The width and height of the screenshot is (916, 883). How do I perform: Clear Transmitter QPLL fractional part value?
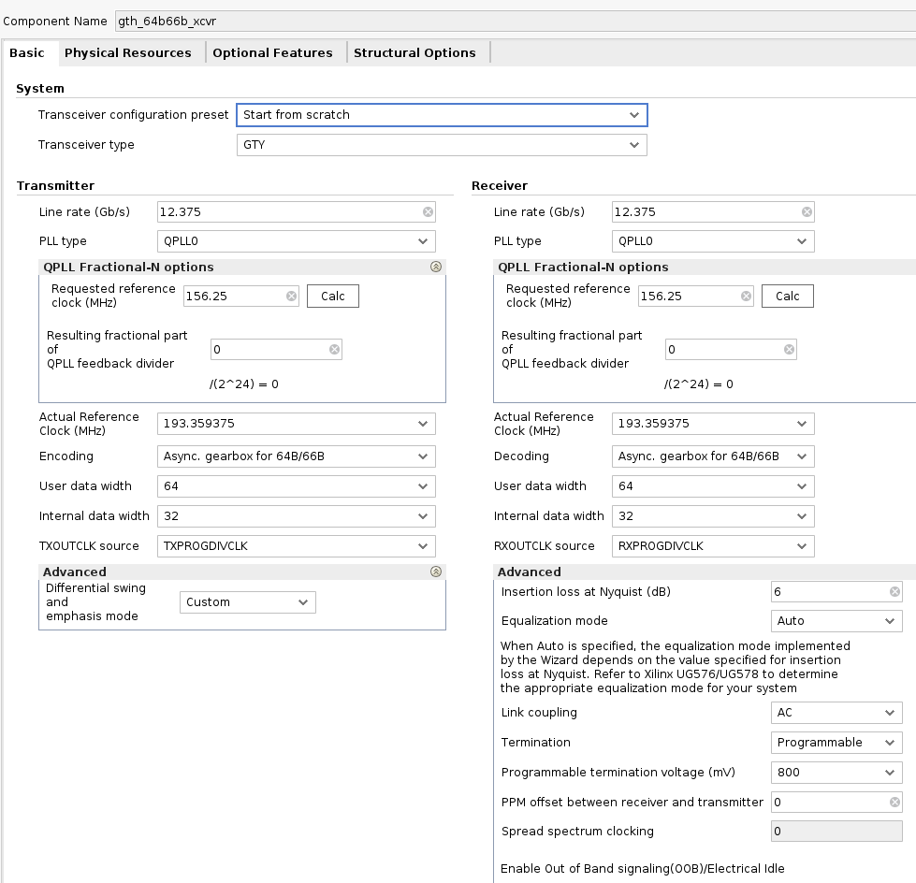[x=334, y=350]
